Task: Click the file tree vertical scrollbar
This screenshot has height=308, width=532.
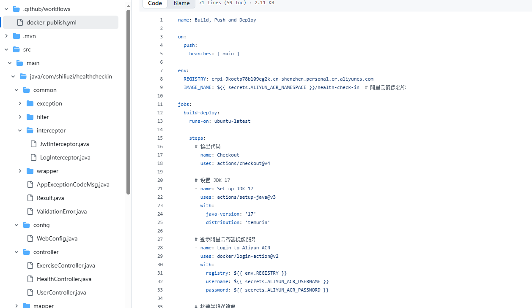Action: point(128,101)
